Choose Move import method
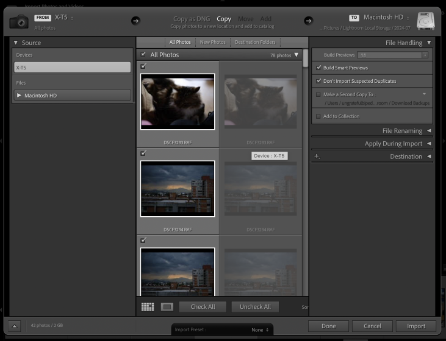446x341 pixels. (x=246, y=19)
